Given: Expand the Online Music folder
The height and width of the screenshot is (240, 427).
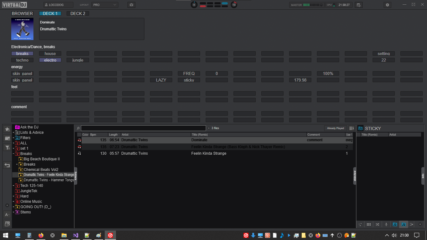Looking at the screenshot, I should pos(13,202).
